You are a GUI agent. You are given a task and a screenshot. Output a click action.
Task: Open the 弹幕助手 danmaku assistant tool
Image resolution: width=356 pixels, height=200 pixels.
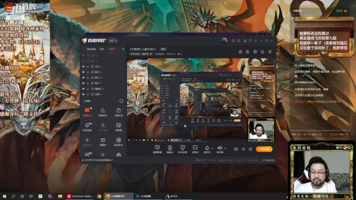pos(87,112)
